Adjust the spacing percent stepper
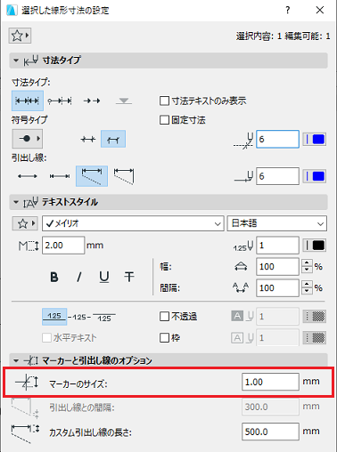Image resolution: width=337 pixels, height=452 pixels. pos(307,287)
